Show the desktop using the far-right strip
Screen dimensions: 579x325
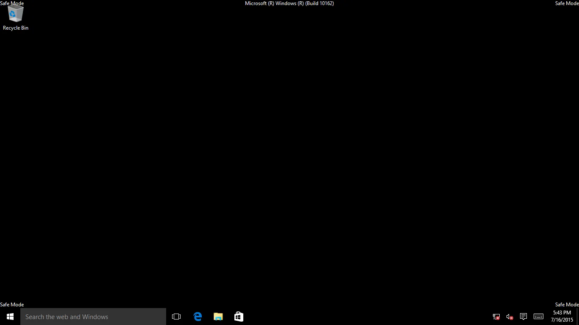click(x=578, y=316)
